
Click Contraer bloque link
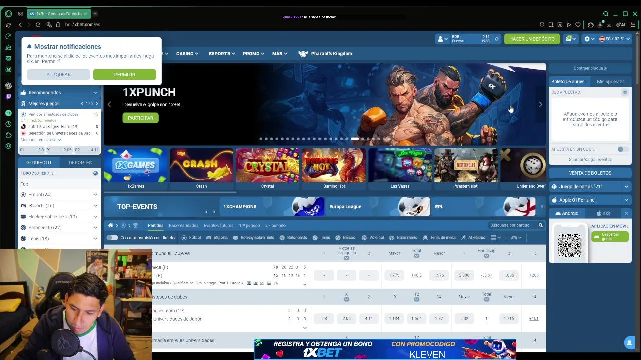click(x=590, y=68)
